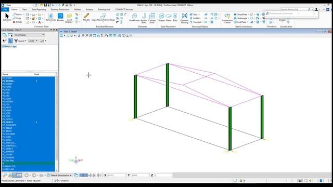The width and height of the screenshot is (333, 187).
Task: Select the Selection arrow tool
Action: pos(7,17)
